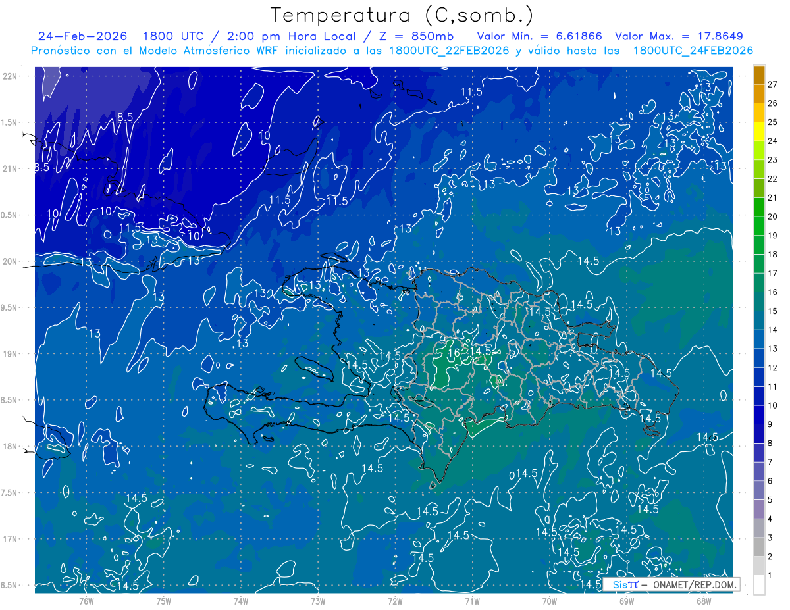
Task: Click the yellow legend band between 24 and 25
Action: pos(759,131)
